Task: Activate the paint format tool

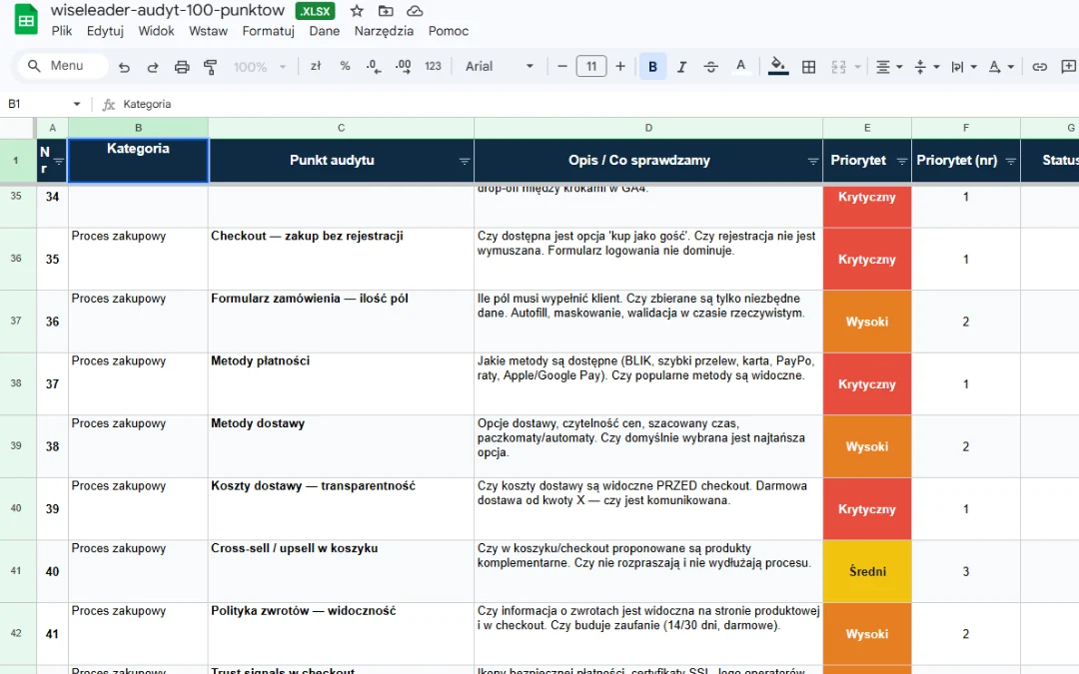Action: [x=211, y=67]
